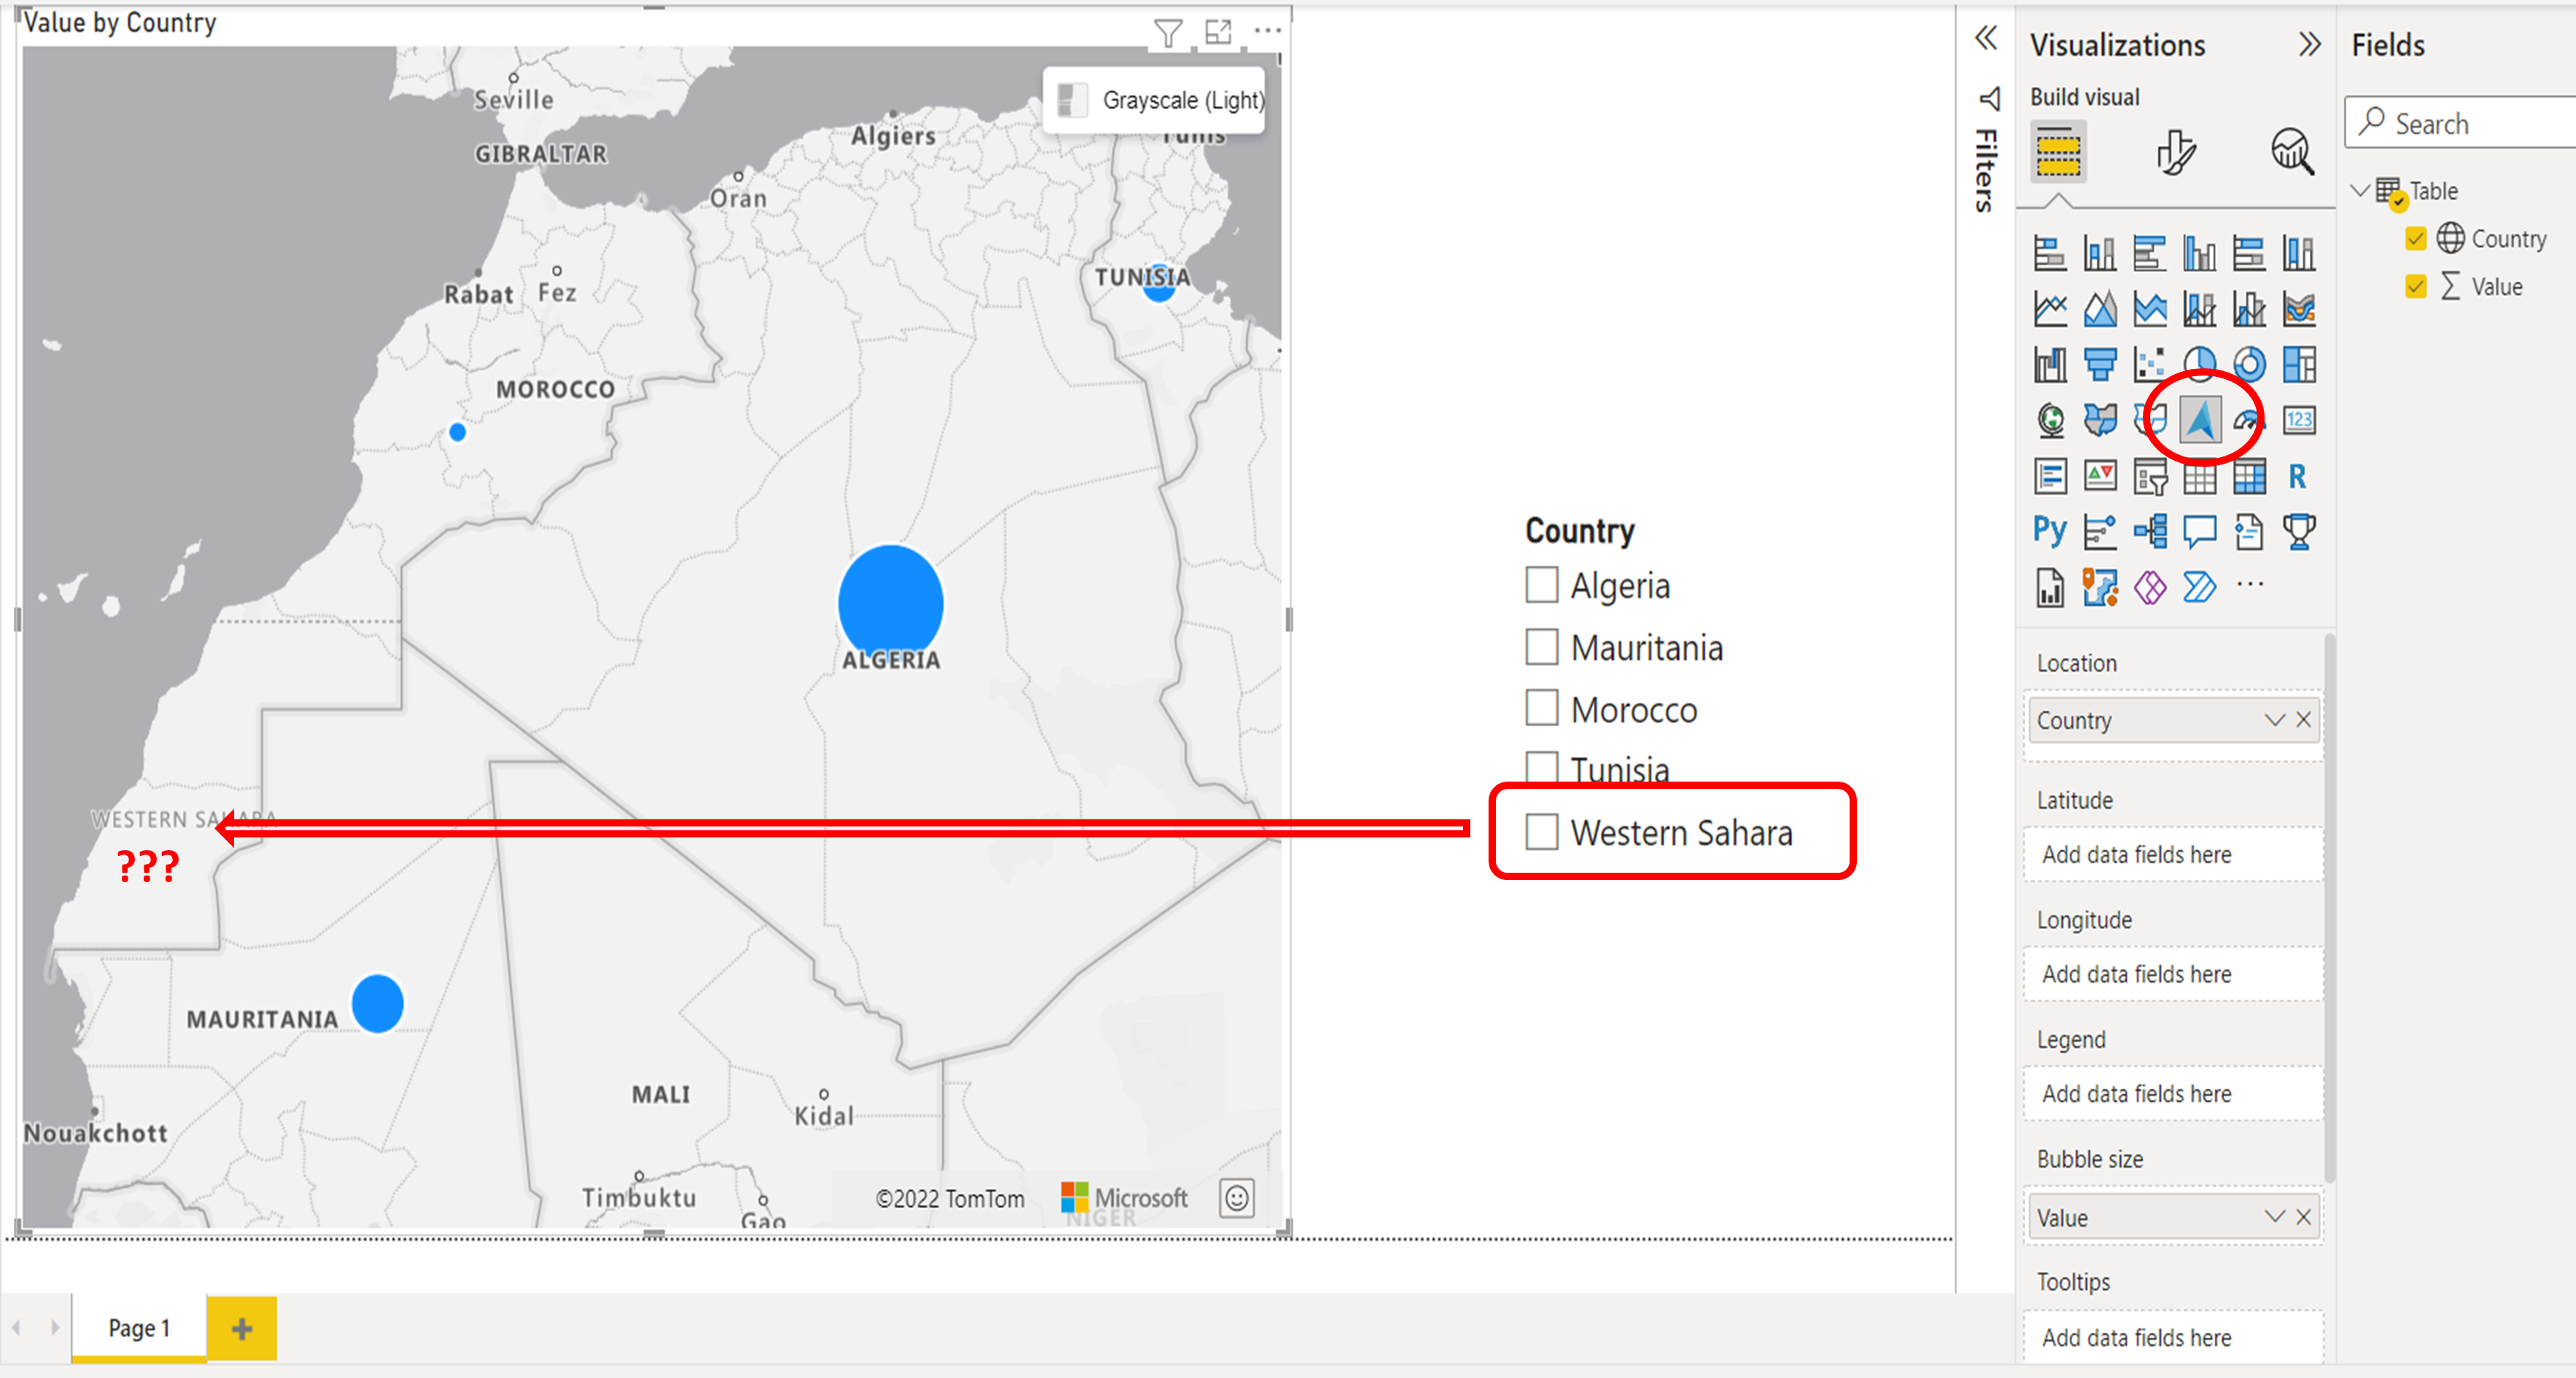Select the Power Automate visual

point(2199,587)
